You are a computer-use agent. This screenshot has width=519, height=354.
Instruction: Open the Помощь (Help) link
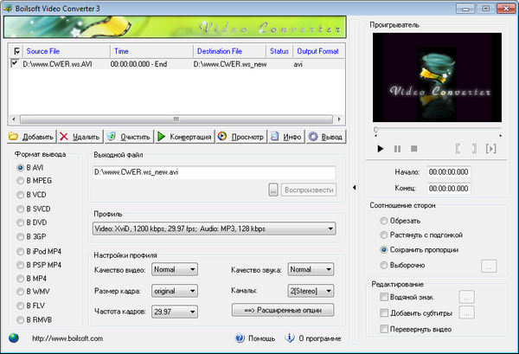[x=259, y=338]
